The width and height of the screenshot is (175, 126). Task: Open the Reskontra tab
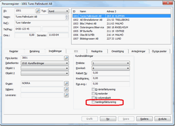[x=97, y=51]
